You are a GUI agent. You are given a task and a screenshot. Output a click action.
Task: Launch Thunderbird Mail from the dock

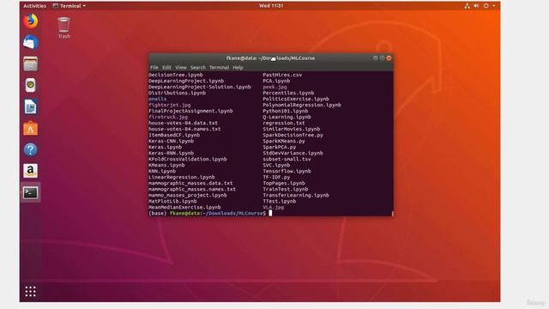31,42
